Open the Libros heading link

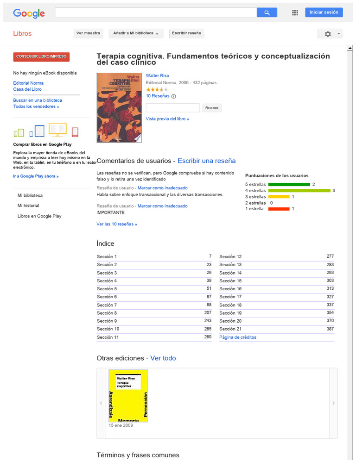pyautogui.click(x=22, y=33)
